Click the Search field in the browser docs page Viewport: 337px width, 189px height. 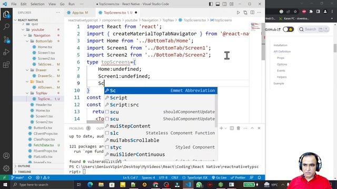pyautogui.click(x=314, y=29)
